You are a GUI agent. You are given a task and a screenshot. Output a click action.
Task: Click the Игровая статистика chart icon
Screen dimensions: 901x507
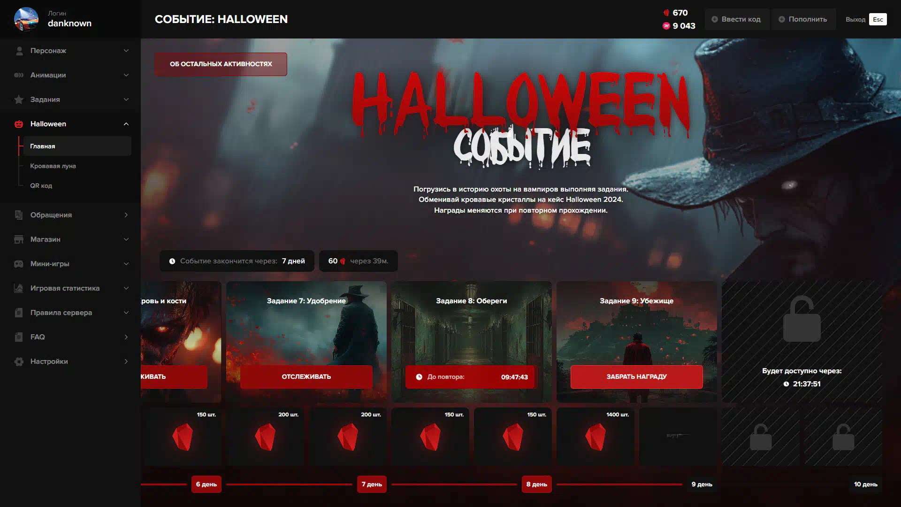(x=19, y=288)
